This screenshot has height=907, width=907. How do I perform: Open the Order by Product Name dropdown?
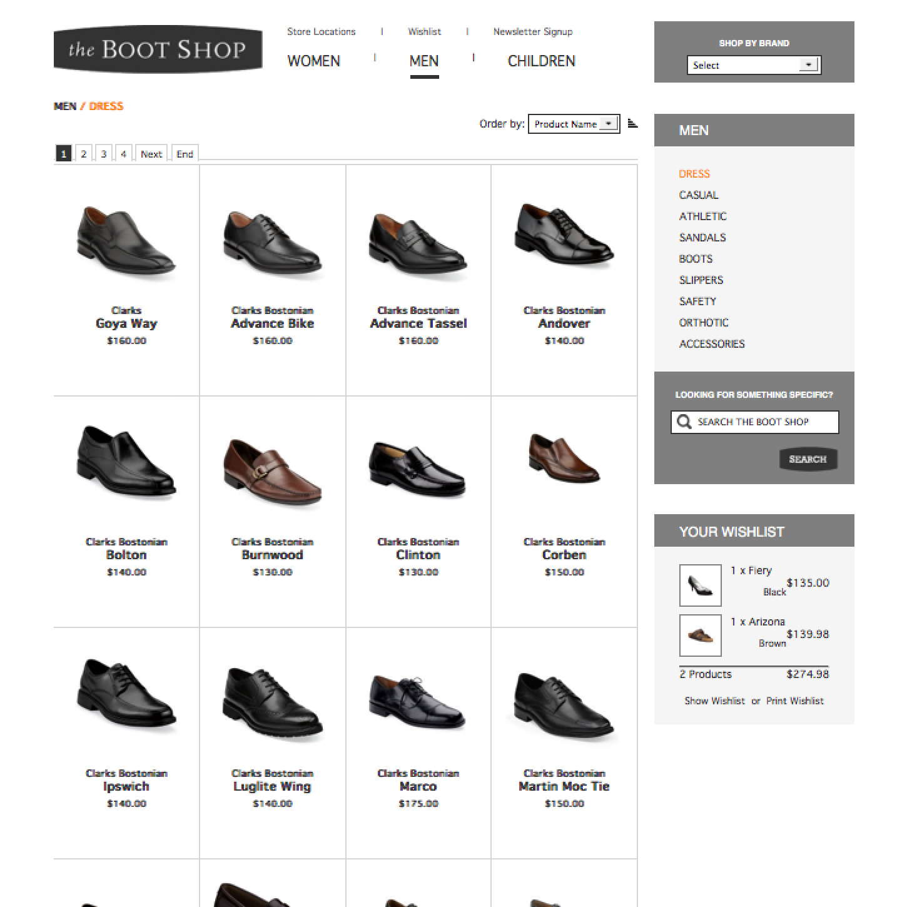[574, 124]
